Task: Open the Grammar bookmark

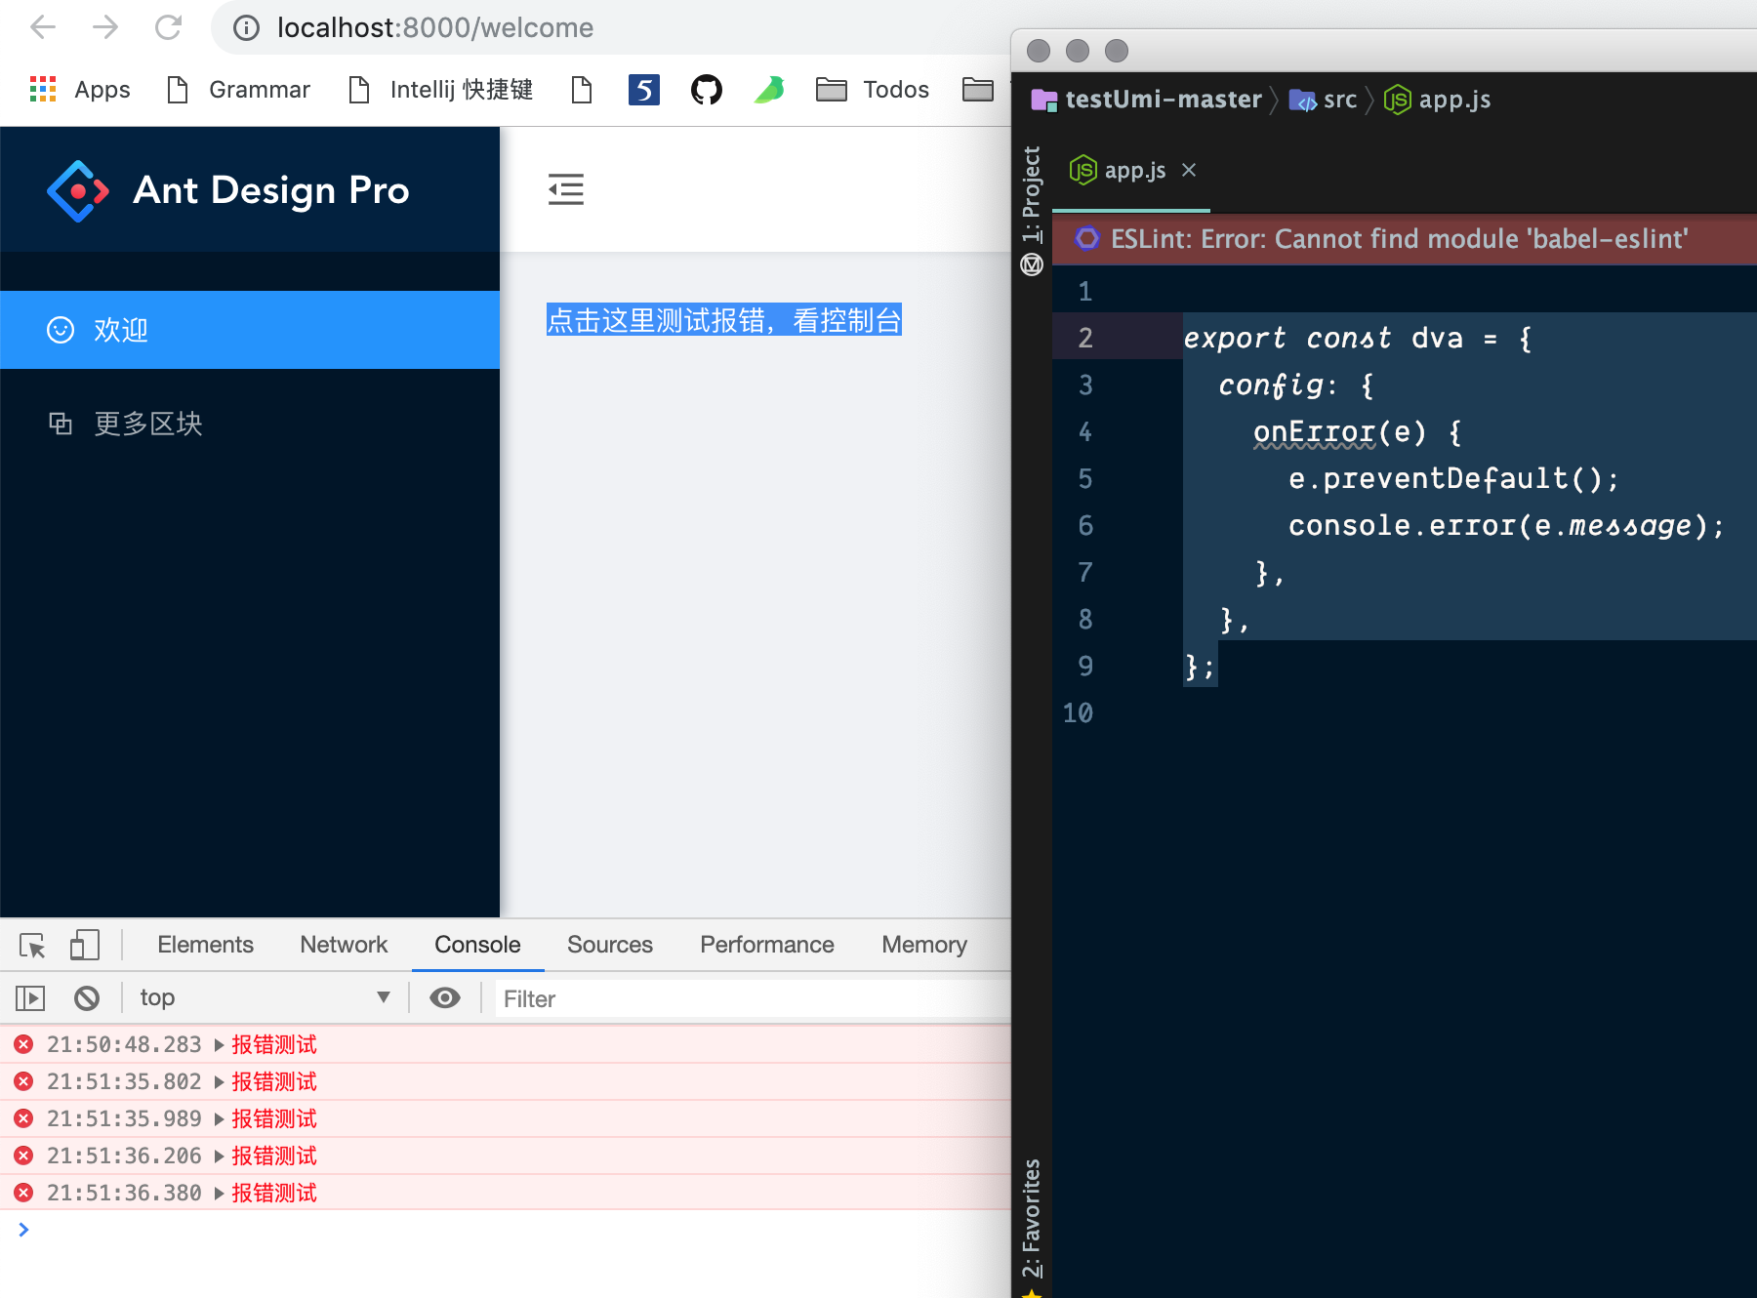Action: (x=239, y=90)
